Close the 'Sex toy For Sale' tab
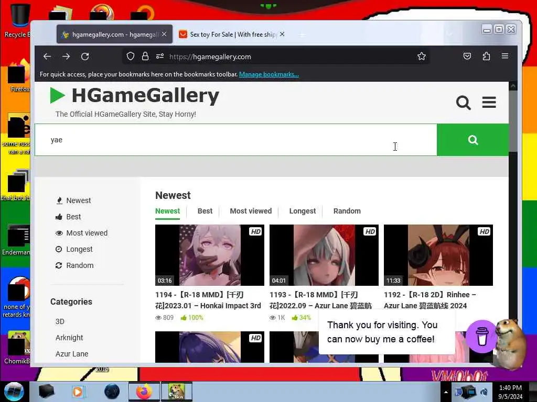 pos(282,34)
